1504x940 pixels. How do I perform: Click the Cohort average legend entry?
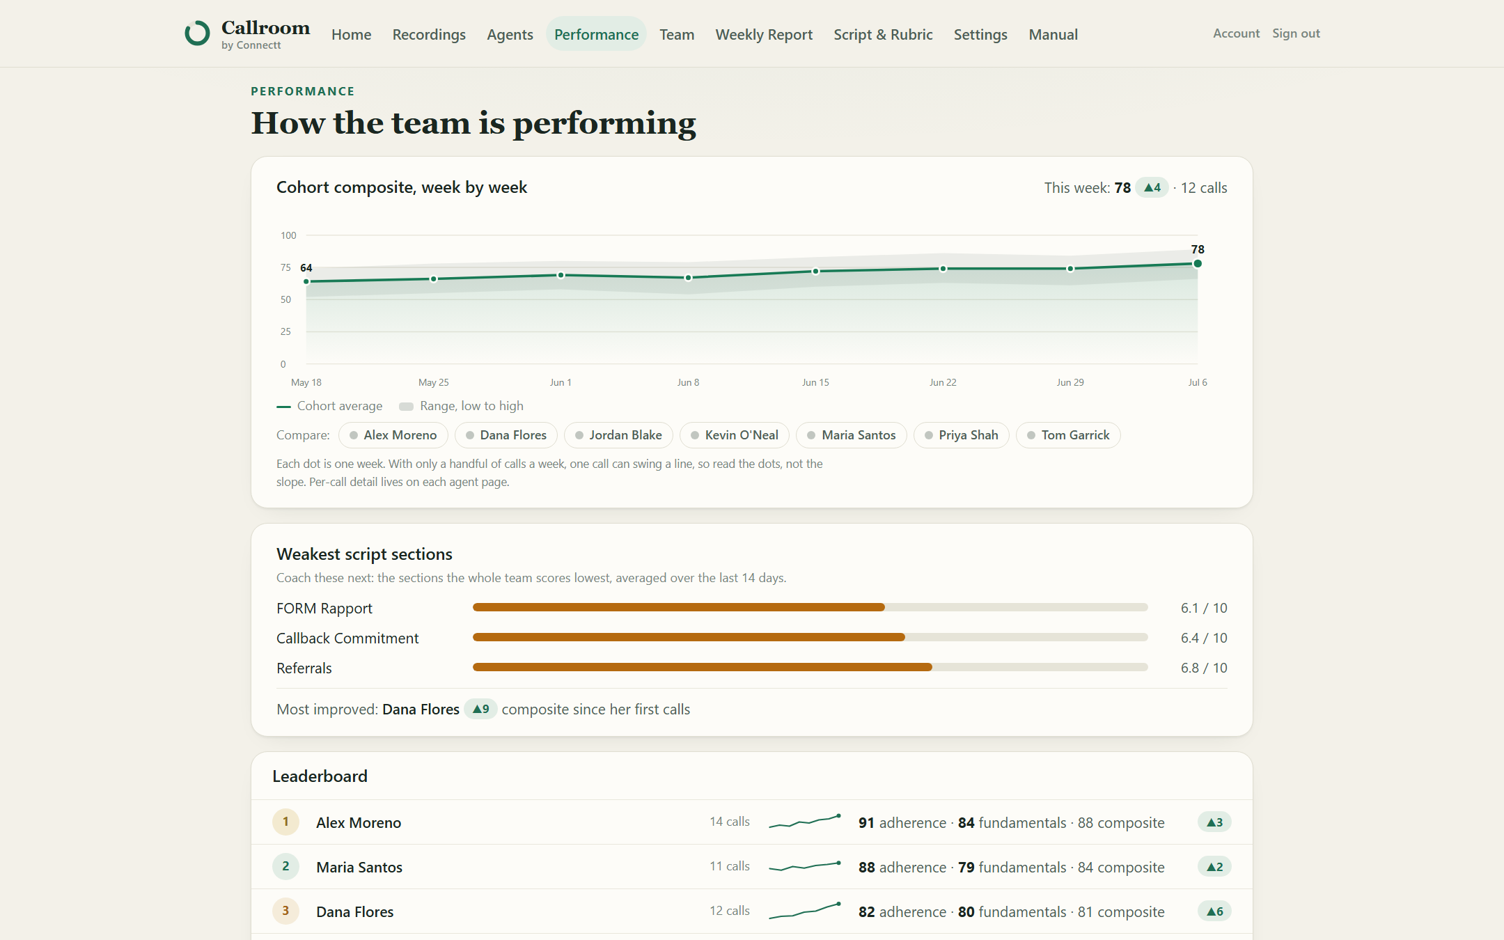pyautogui.click(x=329, y=406)
